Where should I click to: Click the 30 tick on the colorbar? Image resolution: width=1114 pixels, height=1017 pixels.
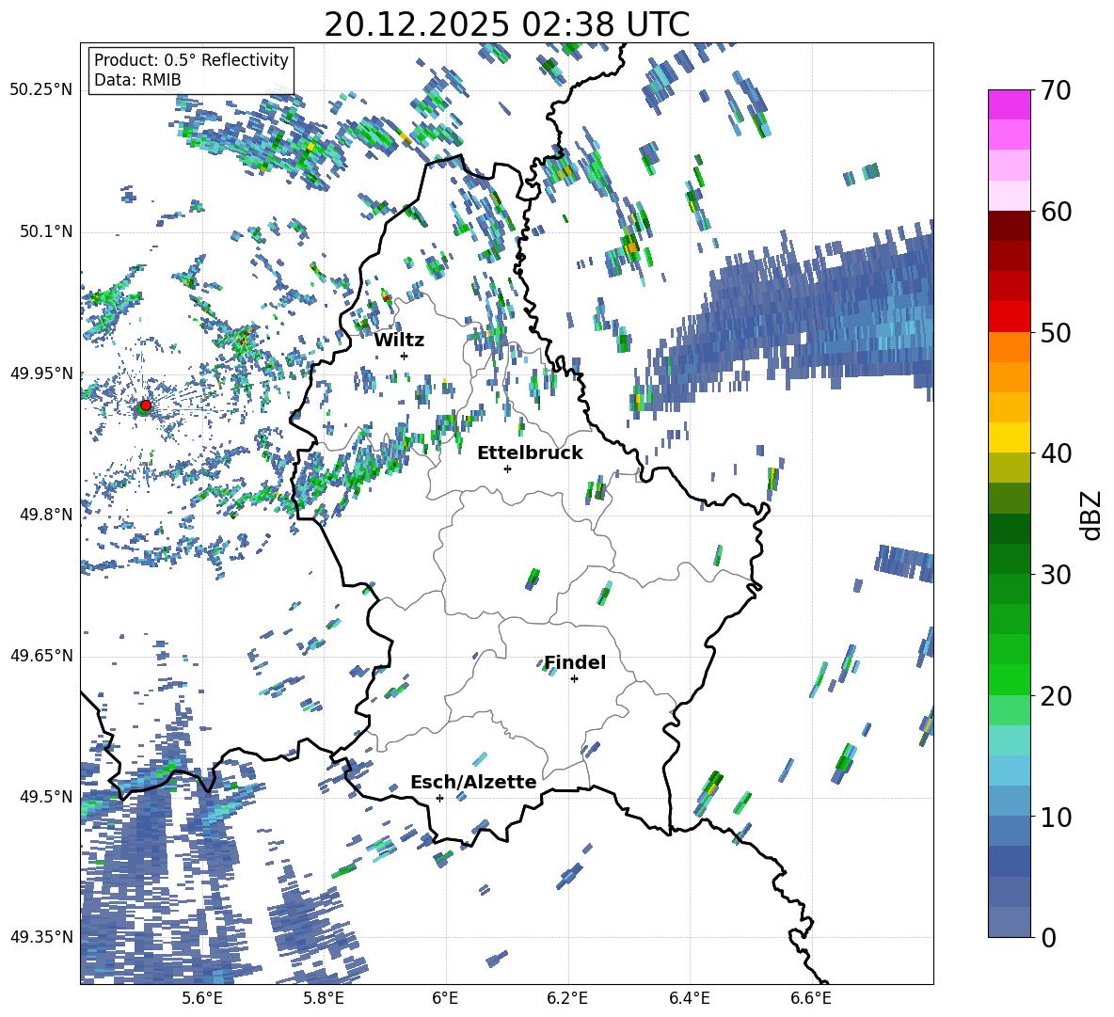point(1056,575)
